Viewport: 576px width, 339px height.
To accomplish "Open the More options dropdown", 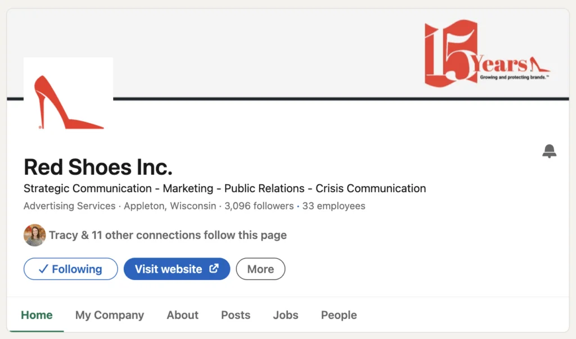I will [x=260, y=269].
